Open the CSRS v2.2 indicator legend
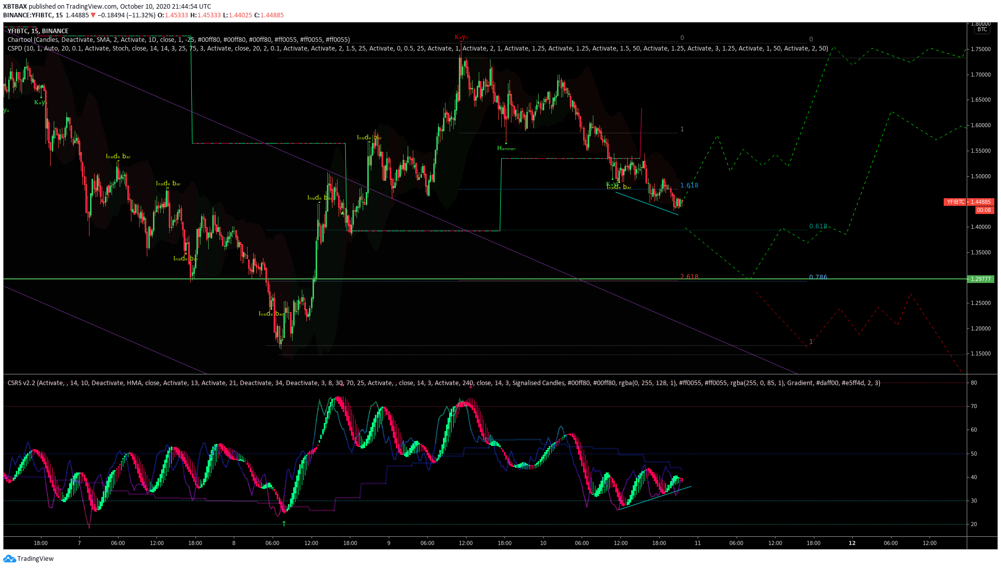 (x=443, y=383)
